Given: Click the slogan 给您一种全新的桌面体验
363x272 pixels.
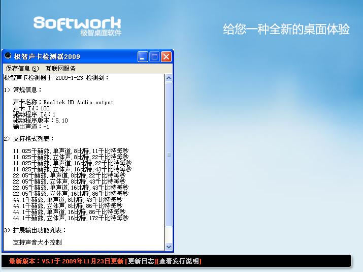Looking at the screenshot, I should pyautogui.click(x=286, y=29).
